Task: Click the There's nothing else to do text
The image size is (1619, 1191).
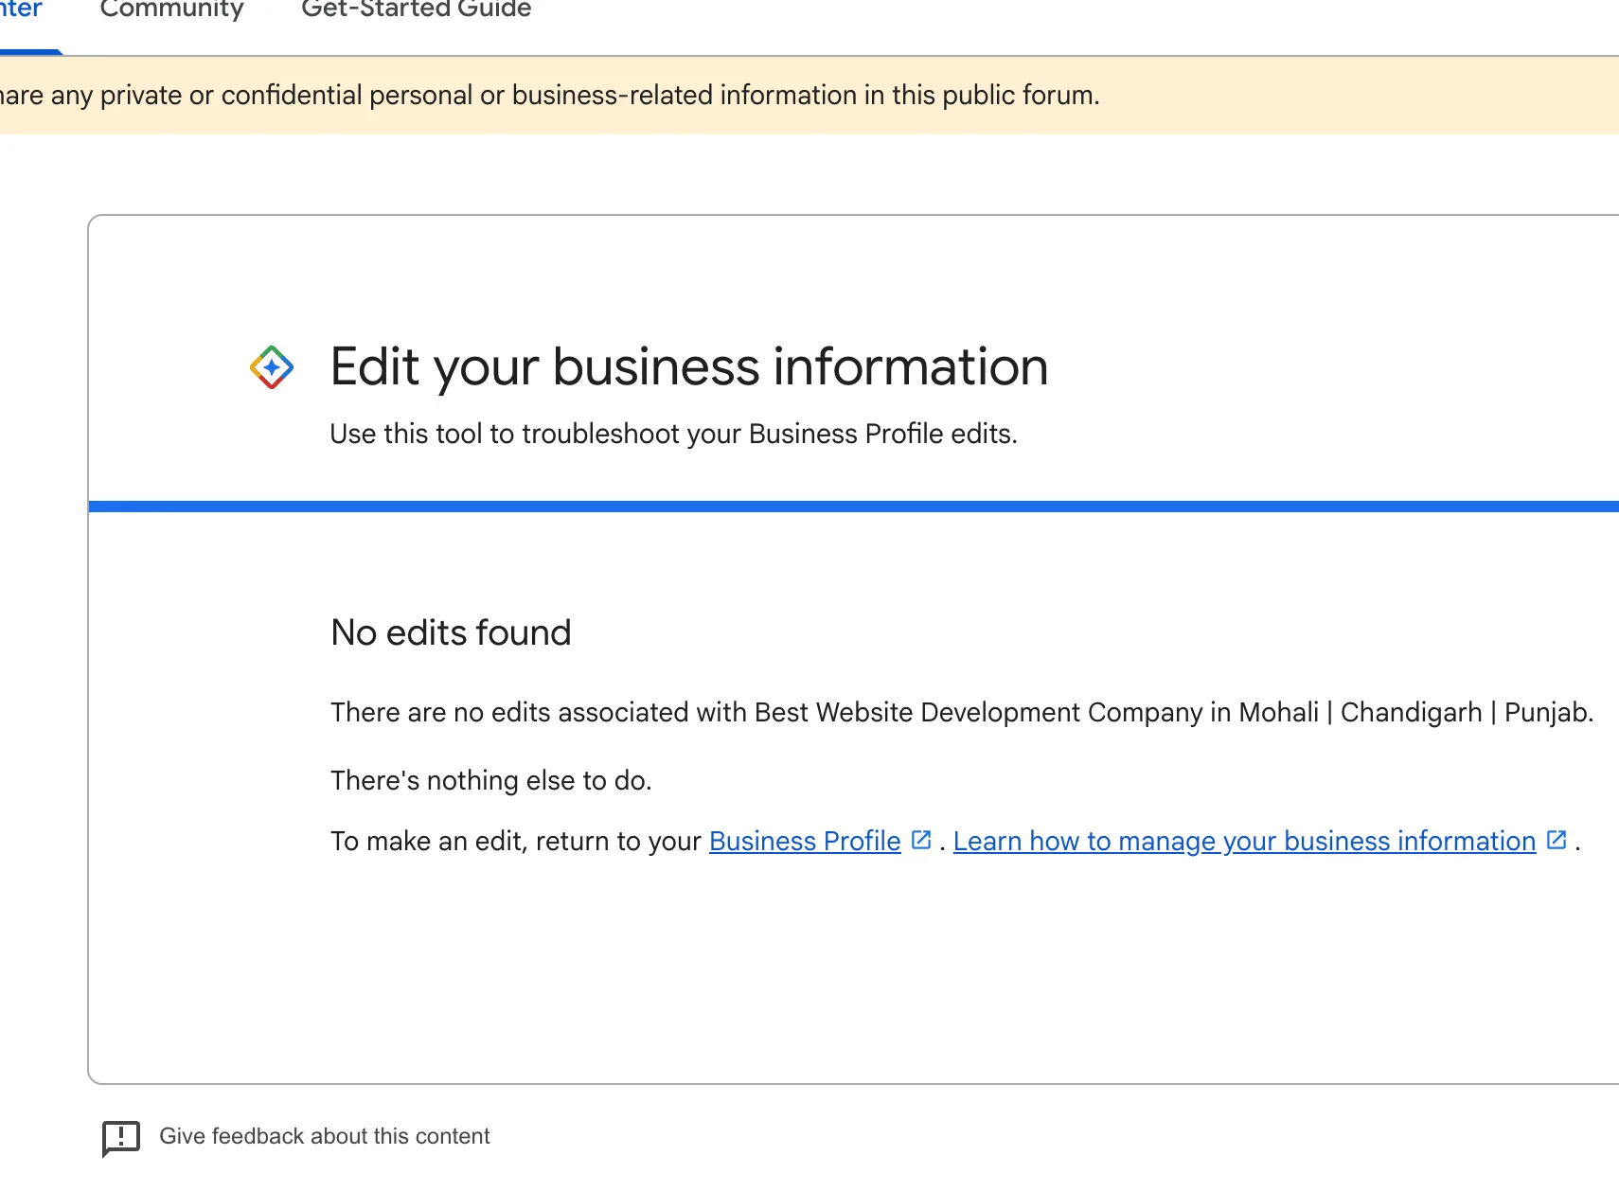Action: click(x=490, y=780)
